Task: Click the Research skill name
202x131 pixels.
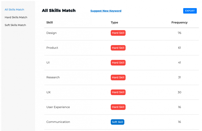Action: (x=53, y=77)
